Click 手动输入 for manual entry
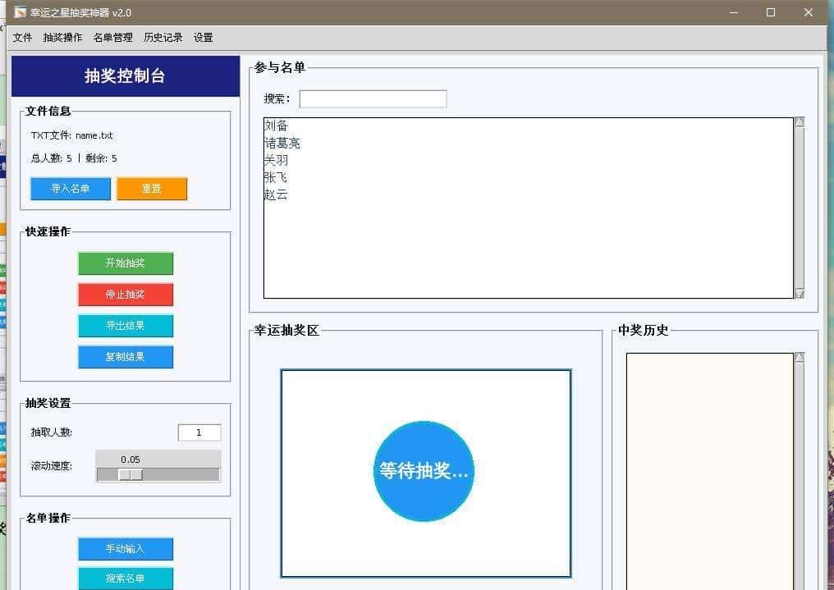 click(x=125, y=548)
